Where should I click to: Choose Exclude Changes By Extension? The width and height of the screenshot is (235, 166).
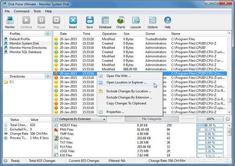click(129, 97)
